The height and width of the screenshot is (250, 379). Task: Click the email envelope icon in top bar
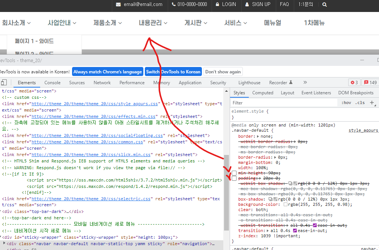pyautogui.click(x=118, y=4)
